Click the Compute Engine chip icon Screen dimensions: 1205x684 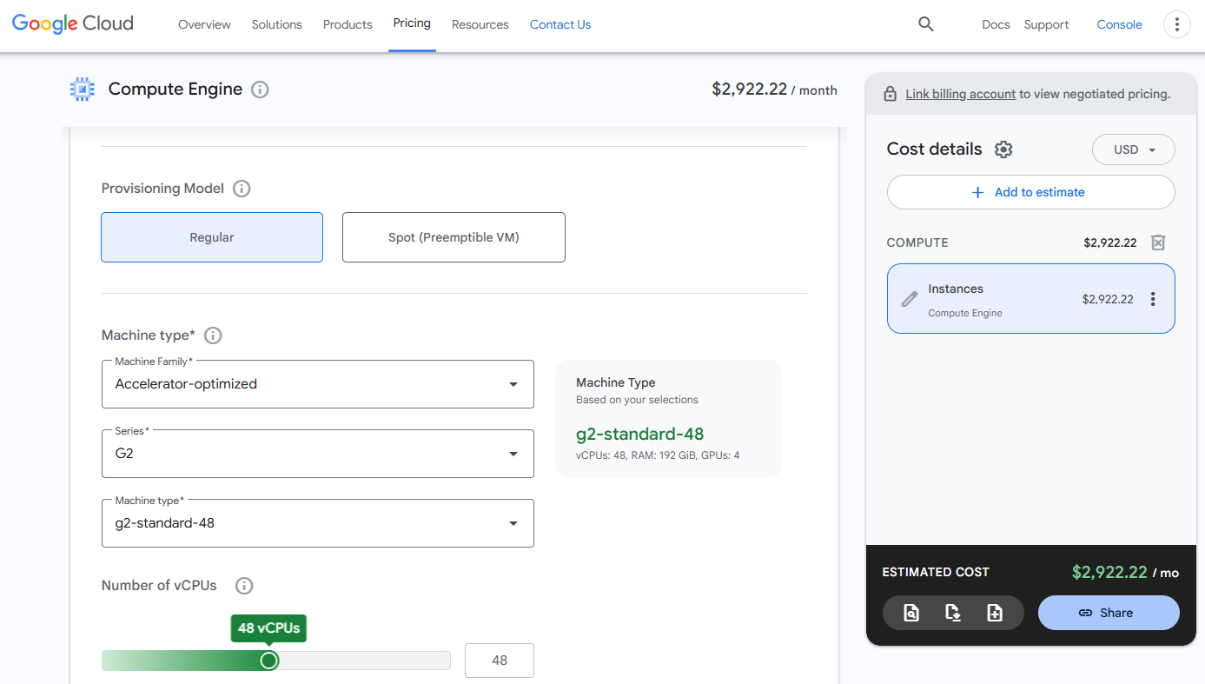(x=82, y=90)
